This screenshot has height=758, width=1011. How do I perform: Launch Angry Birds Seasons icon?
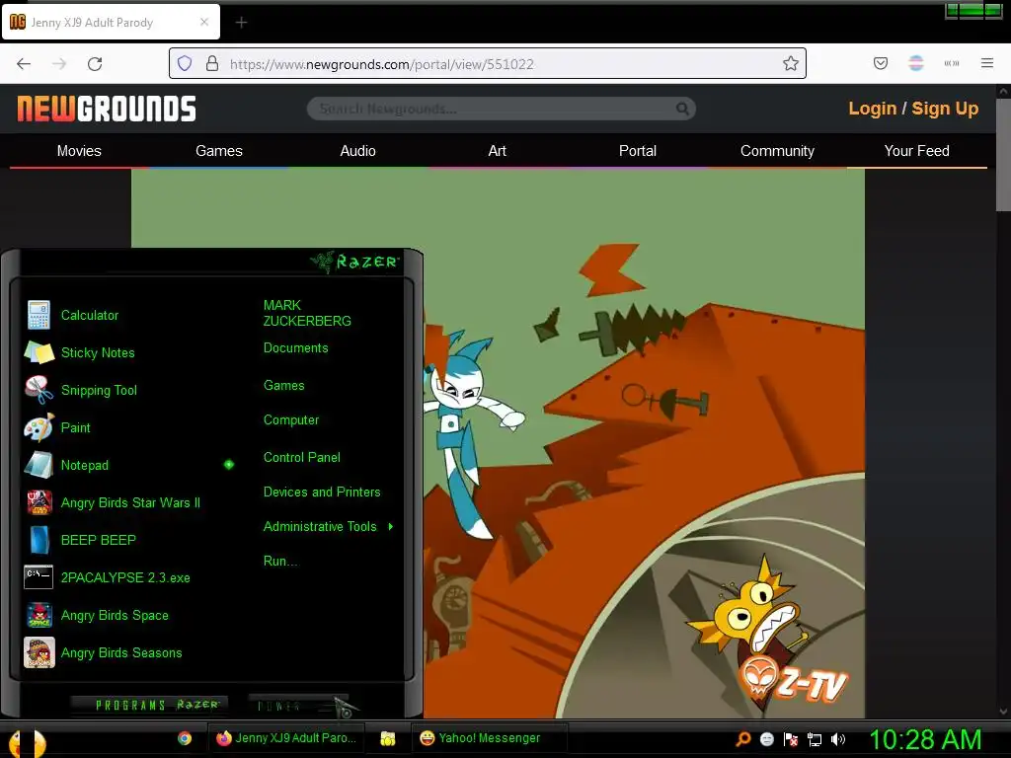coord(39,652)
